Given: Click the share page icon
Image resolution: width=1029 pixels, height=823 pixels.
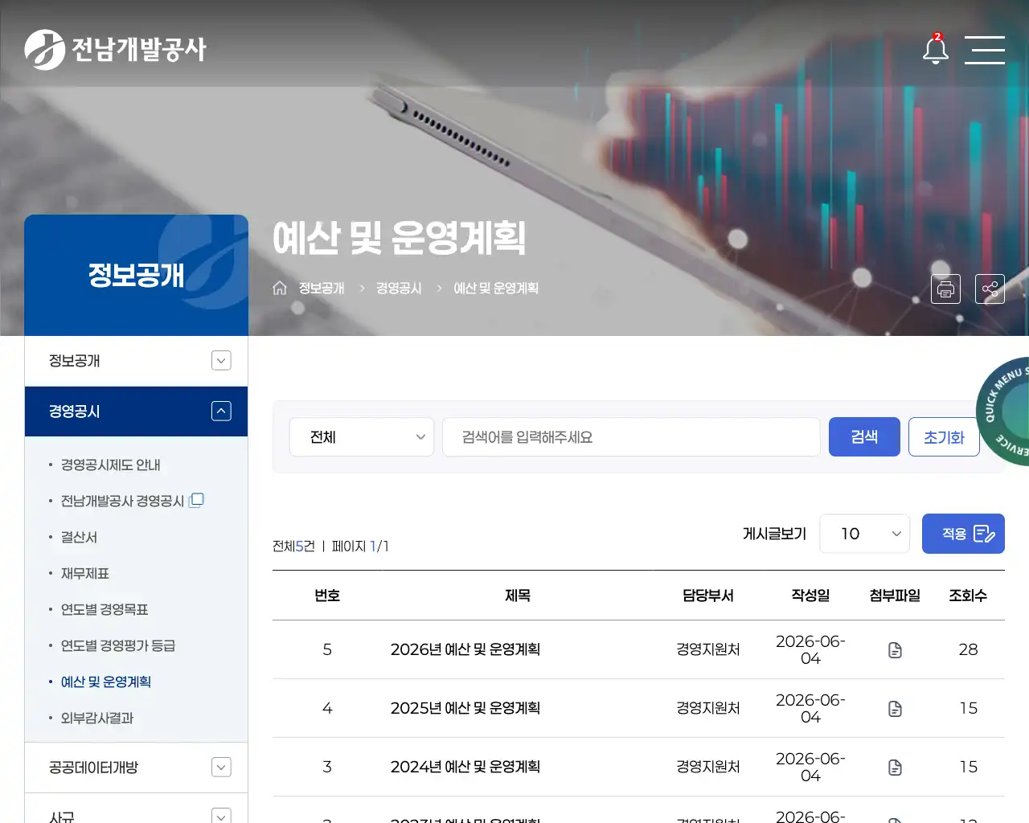Looking at the screenshot, I should coord(990,289).
